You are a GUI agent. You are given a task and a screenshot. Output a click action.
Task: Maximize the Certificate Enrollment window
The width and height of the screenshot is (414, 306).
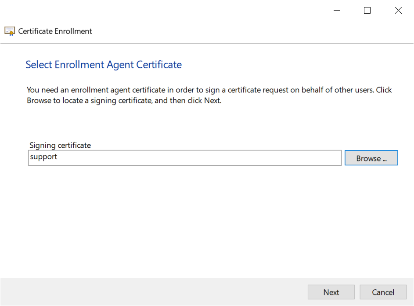click(367, 11)
